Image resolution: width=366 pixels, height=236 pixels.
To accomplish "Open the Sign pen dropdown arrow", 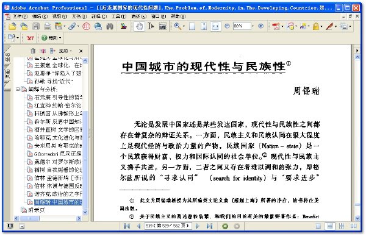I will click(335, 26).
